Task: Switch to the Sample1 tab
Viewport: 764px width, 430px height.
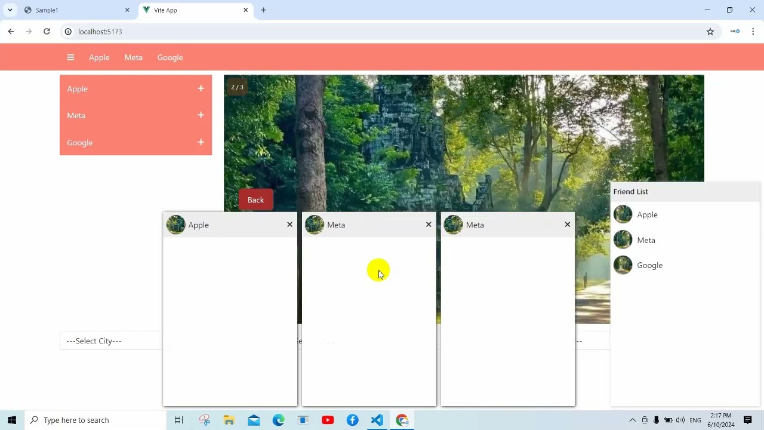Action: (76, 10)
